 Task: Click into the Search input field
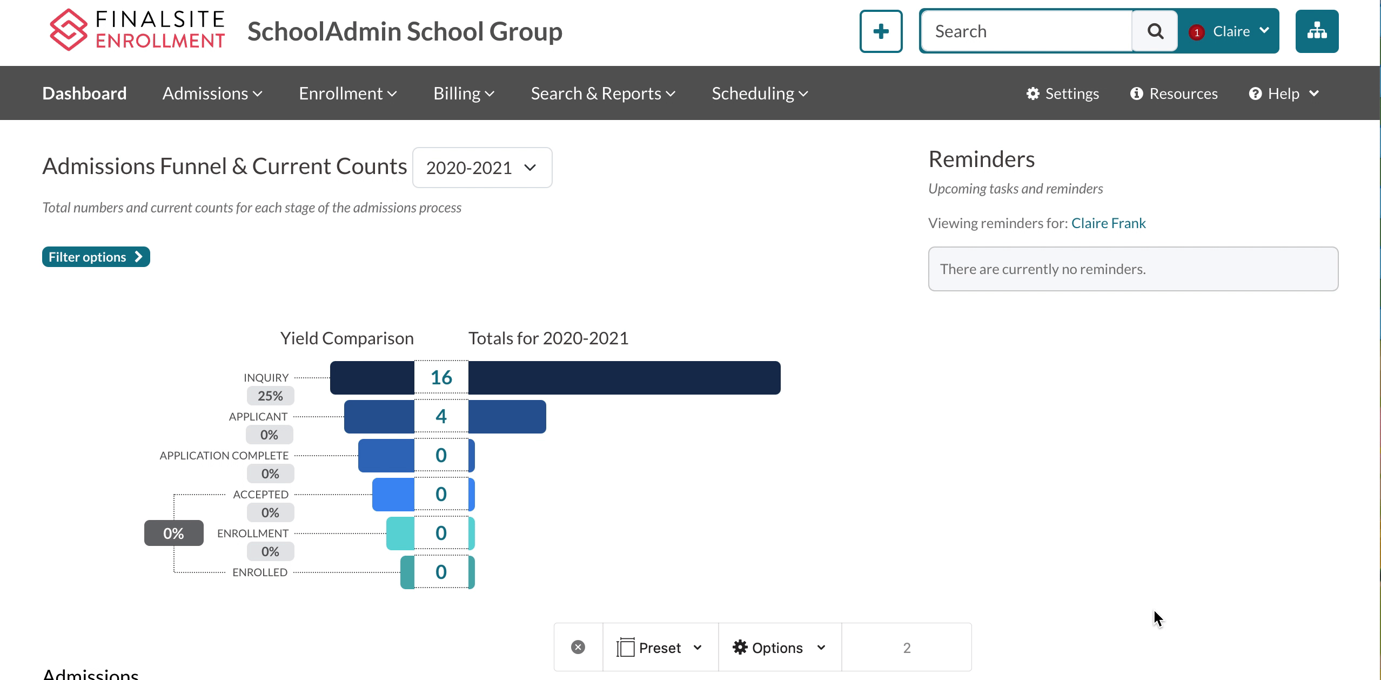(x=1025, y=31)
